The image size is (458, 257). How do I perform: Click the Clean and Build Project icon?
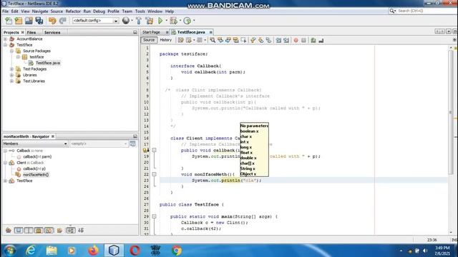click(x=150, y=21)
